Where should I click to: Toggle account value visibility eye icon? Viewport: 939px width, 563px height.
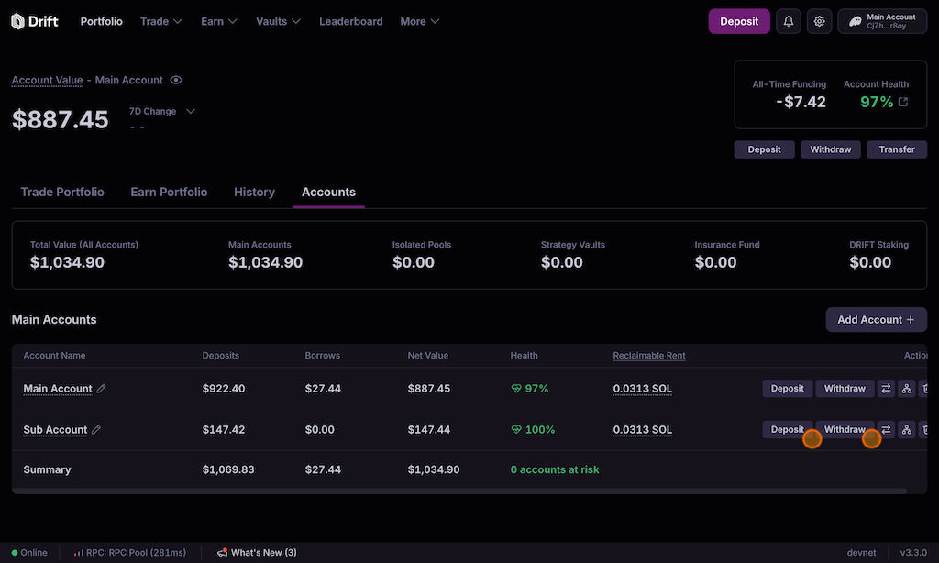176,80
